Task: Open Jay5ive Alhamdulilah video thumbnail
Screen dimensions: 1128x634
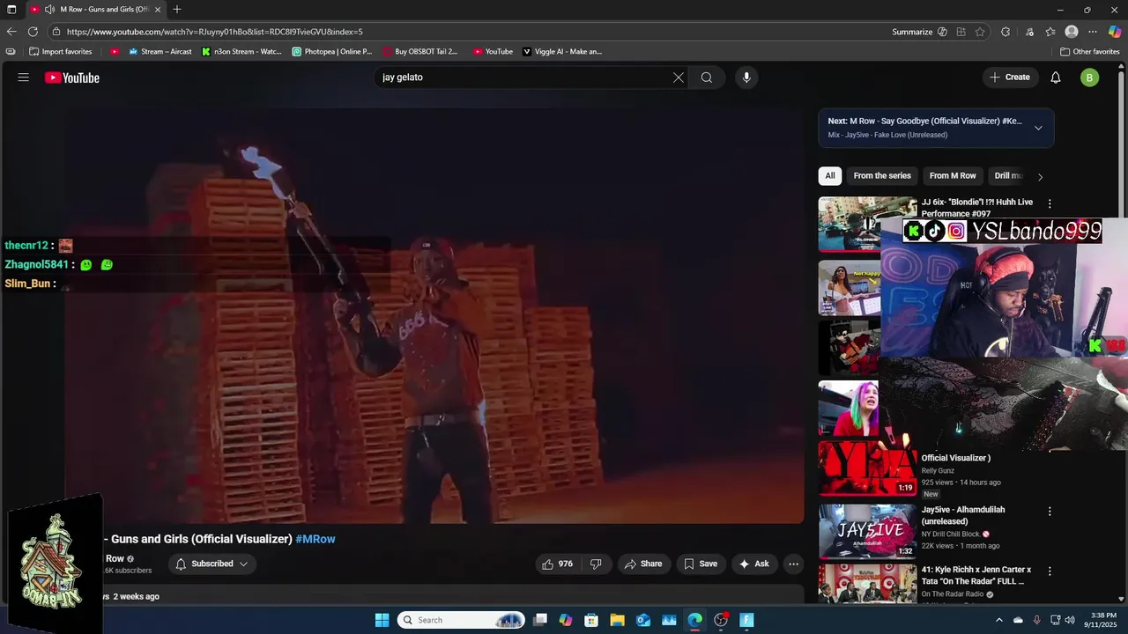Action: click(x=867, y=532)
